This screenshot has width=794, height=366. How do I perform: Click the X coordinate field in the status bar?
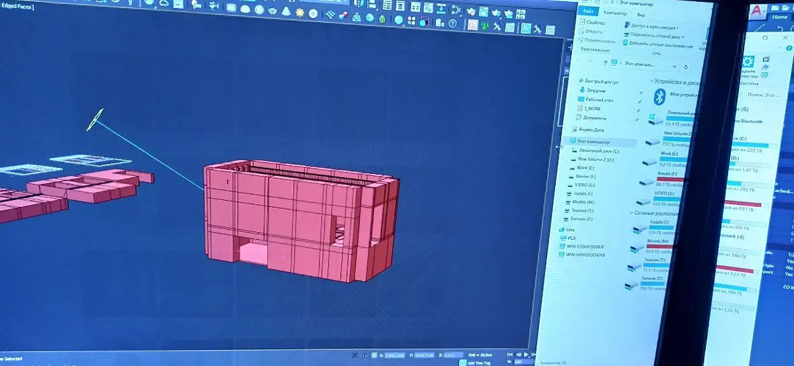[394, 355]
